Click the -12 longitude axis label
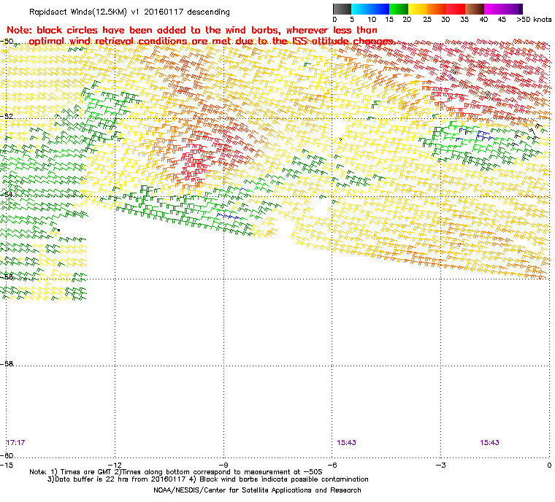The image size is (555, 502). (115, 465)
